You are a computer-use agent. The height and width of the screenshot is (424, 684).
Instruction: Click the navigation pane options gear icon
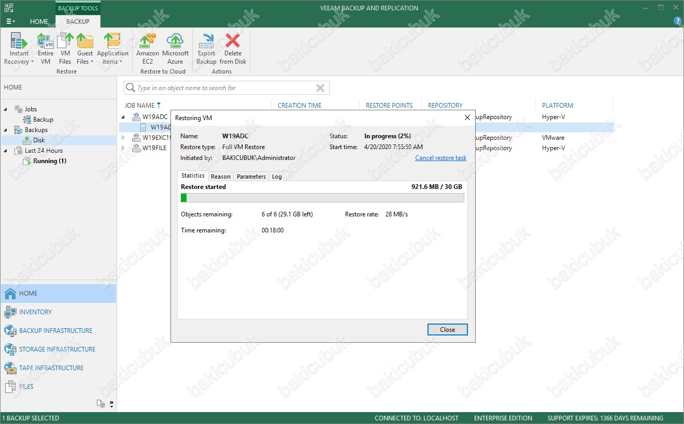tap(102, 404)
